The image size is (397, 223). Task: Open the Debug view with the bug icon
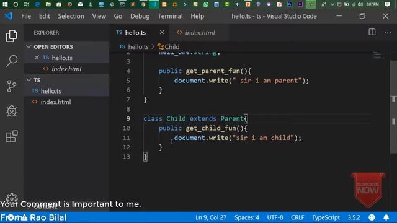(x=12, y=111)
